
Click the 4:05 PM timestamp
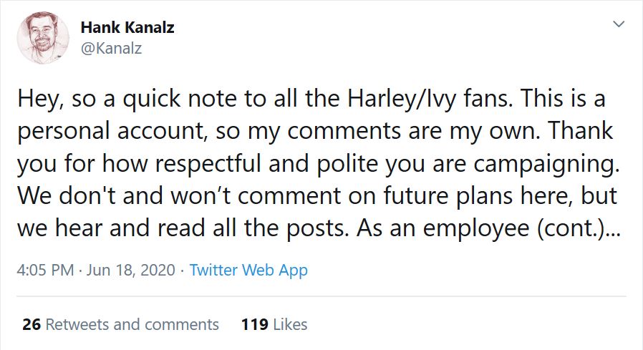pyautogui.click(x=45, y=271)
